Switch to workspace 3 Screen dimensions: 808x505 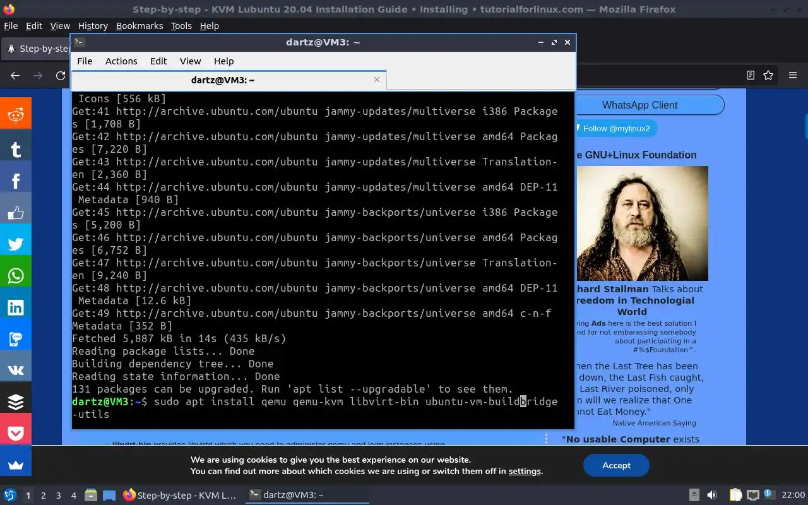pos(59,496)
